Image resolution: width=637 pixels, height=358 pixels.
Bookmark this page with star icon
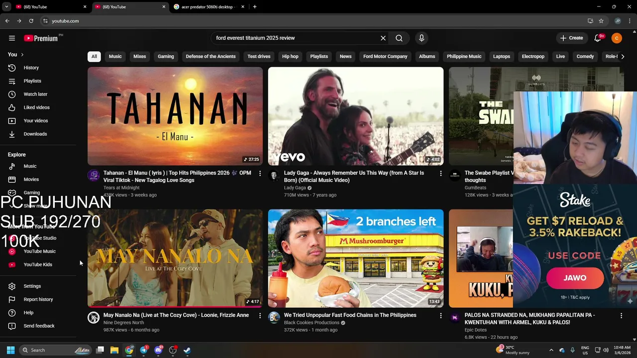(x=601, y=21)
